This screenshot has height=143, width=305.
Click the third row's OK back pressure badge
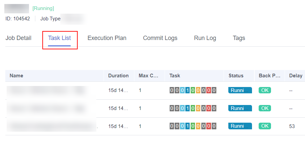[265, 126]
